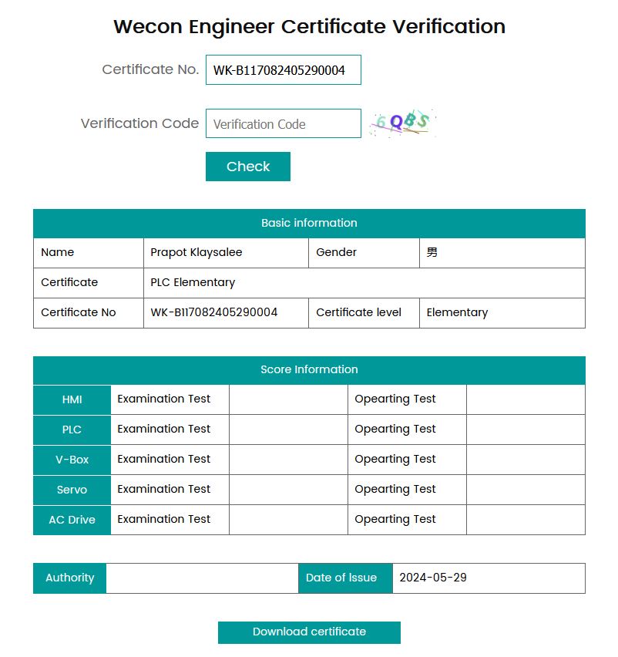Click the Certificate No. input field
This screenshot has width=618, height=657.
coord(283,70)
